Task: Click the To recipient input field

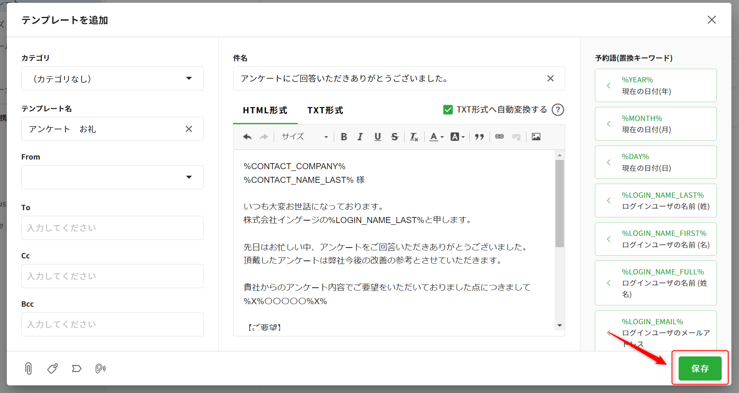Action: 112,228
